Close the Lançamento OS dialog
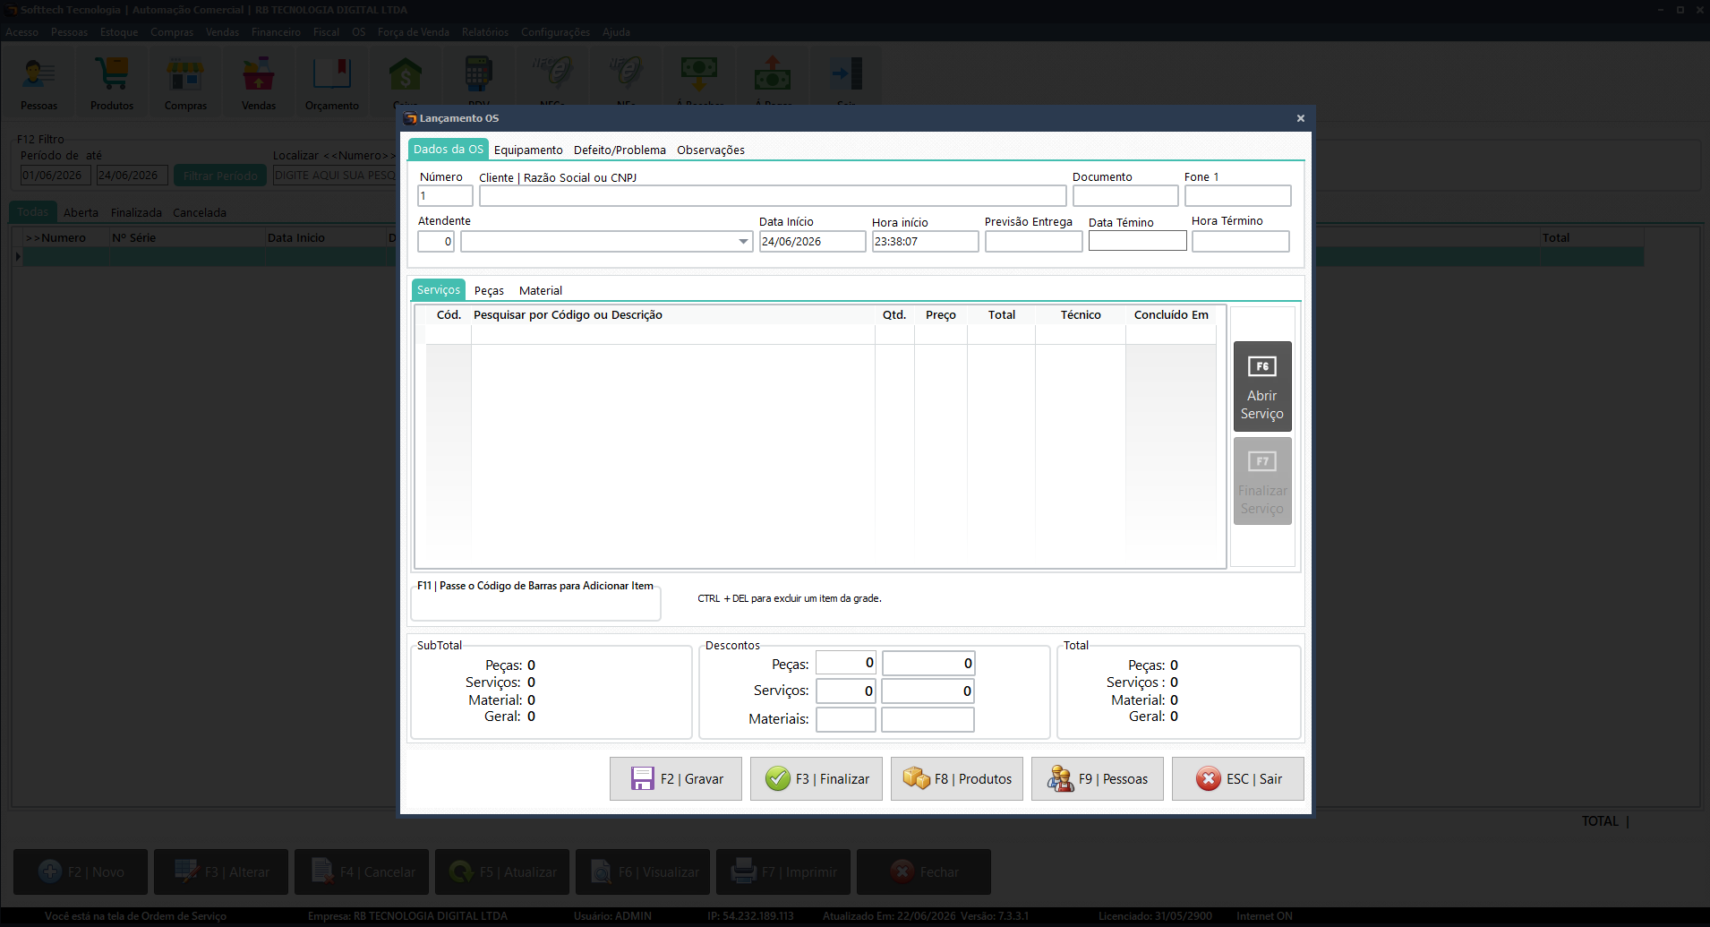Screen dimensions: 1710x927 point(1301,118)
